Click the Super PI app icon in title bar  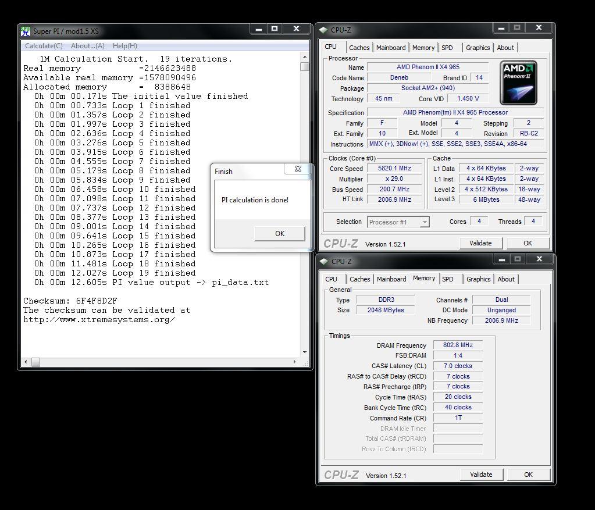pyautogui.click(x=26, y=31)
